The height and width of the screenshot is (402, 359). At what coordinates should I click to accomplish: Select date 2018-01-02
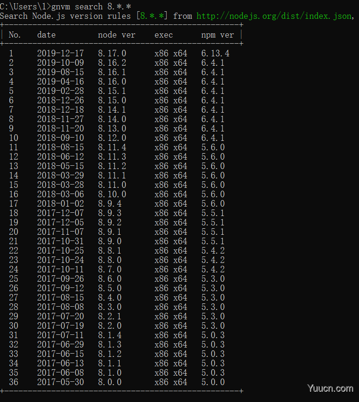pos(61,204)
